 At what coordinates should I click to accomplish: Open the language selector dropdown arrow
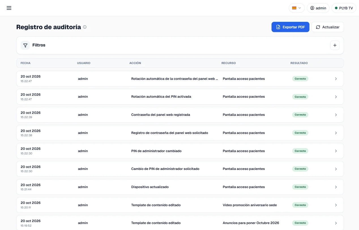[300, 8]
